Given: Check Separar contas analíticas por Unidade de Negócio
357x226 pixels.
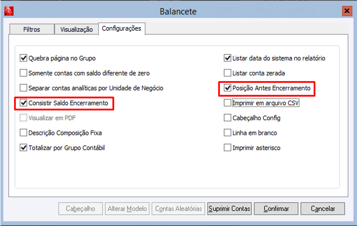Looking at the screenshot, I should point(24,88).
